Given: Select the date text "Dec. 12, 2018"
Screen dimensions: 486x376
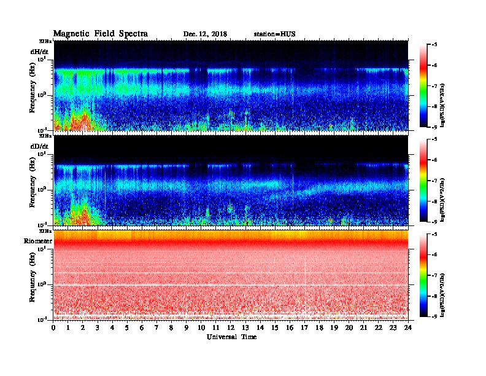Looking at the screenshot, I should pos(205,34).
